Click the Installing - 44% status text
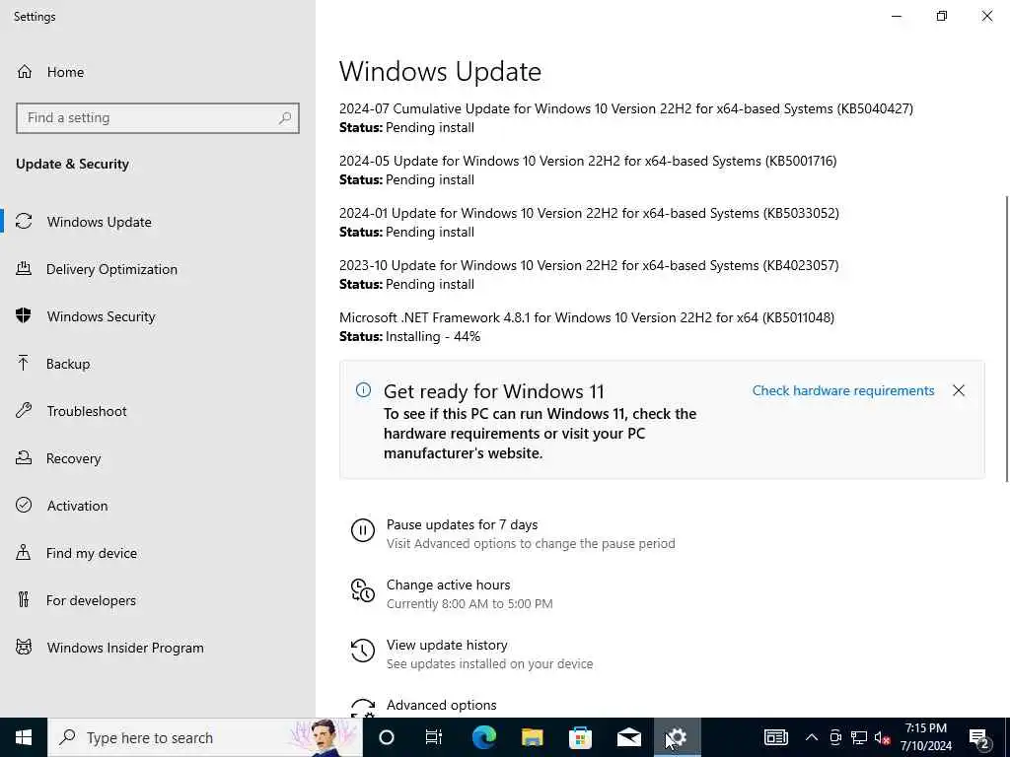Viewport: 1010px width, 757px height. pyautogui.click(x=433, y=337)
